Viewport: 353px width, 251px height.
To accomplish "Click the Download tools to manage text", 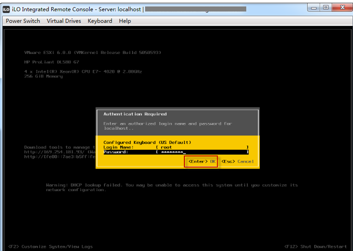I will 60,147.
